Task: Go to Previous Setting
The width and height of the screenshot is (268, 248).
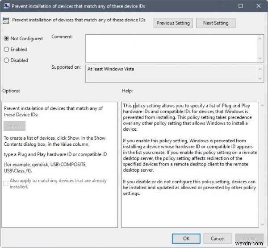Action: point(173,23)
